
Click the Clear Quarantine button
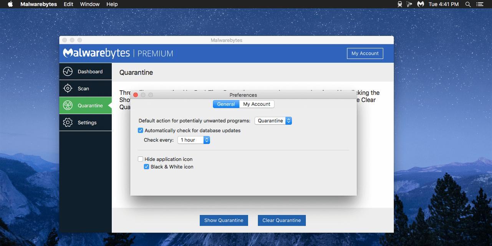(x=282, y=220)
